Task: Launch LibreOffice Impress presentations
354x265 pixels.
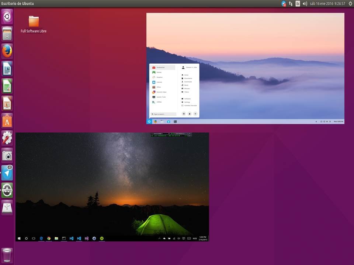Action: click(x=7, y=103)
